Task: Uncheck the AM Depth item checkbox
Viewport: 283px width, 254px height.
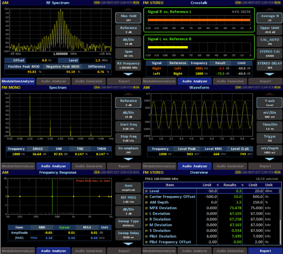Action: [146, 202]
